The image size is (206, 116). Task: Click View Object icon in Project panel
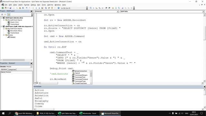click(x=5, y=15)
